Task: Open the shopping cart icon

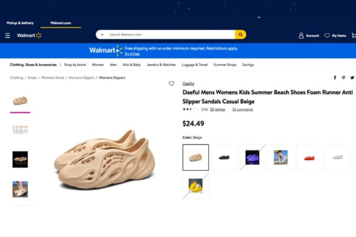Action: (x=354, y=36)
